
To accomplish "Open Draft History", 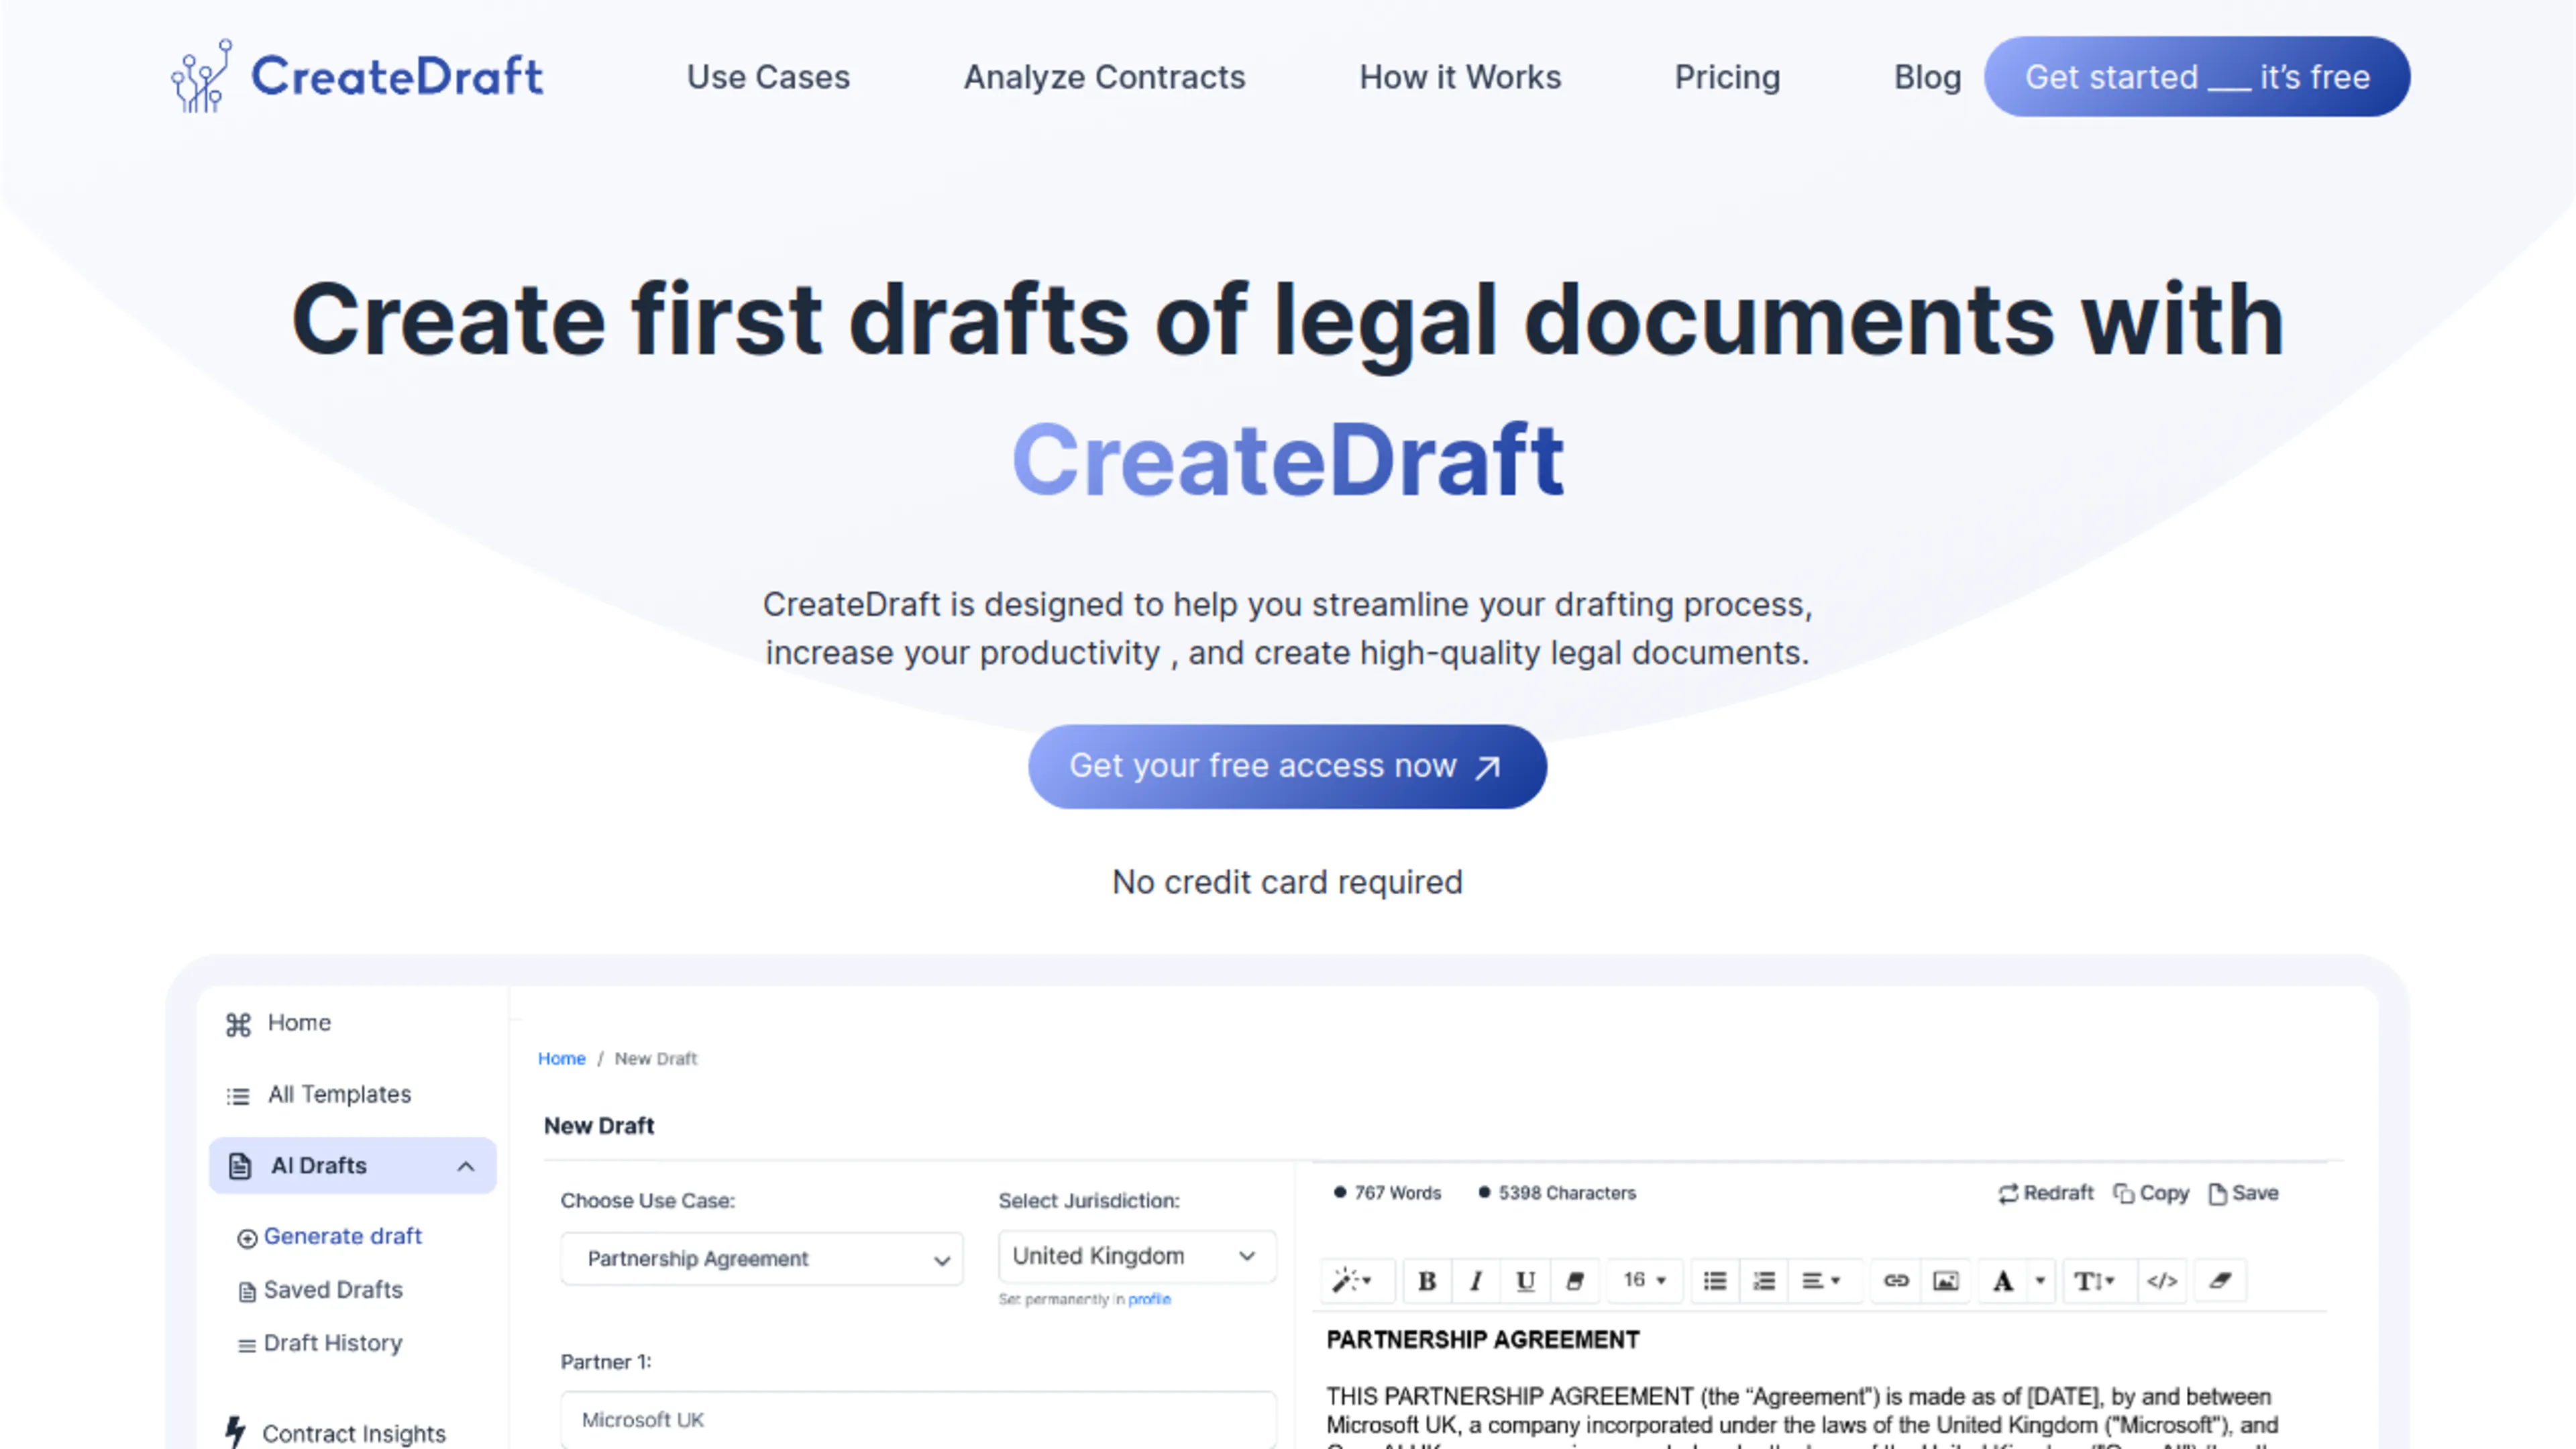I will [x=333, y=1343].
